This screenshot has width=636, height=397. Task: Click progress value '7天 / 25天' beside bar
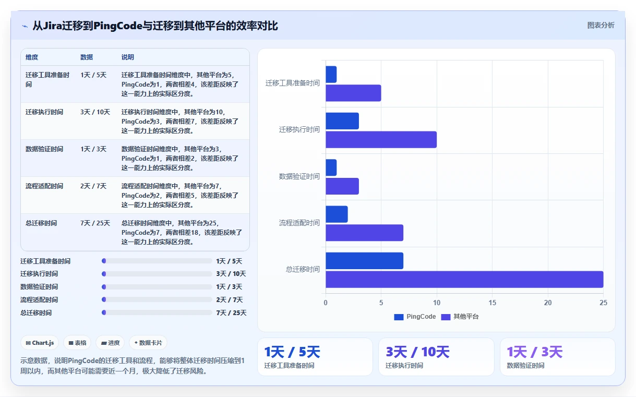231,312
